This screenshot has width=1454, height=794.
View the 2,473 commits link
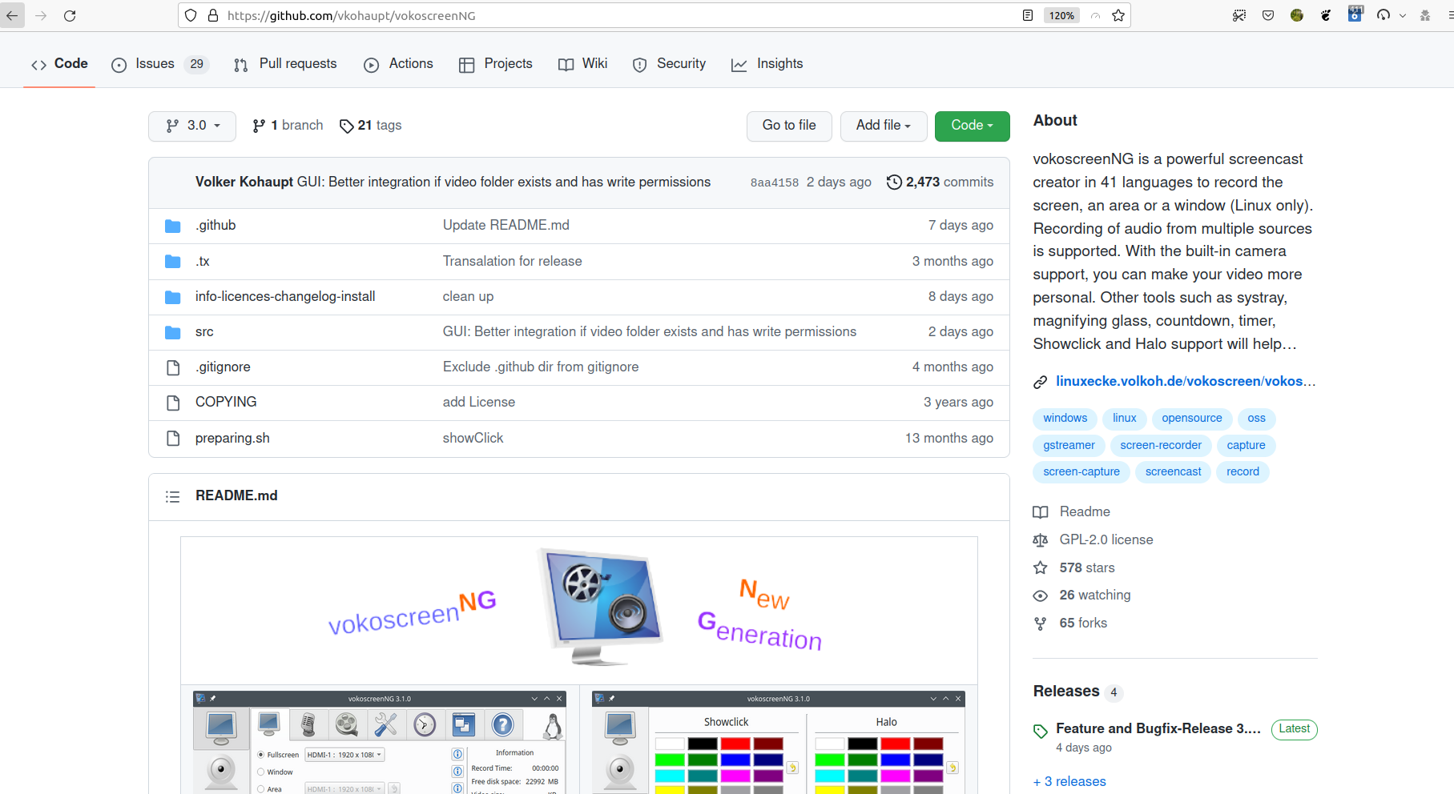[940, 182]
